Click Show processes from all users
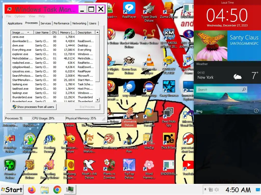The image size is (261, 195). 34,107
